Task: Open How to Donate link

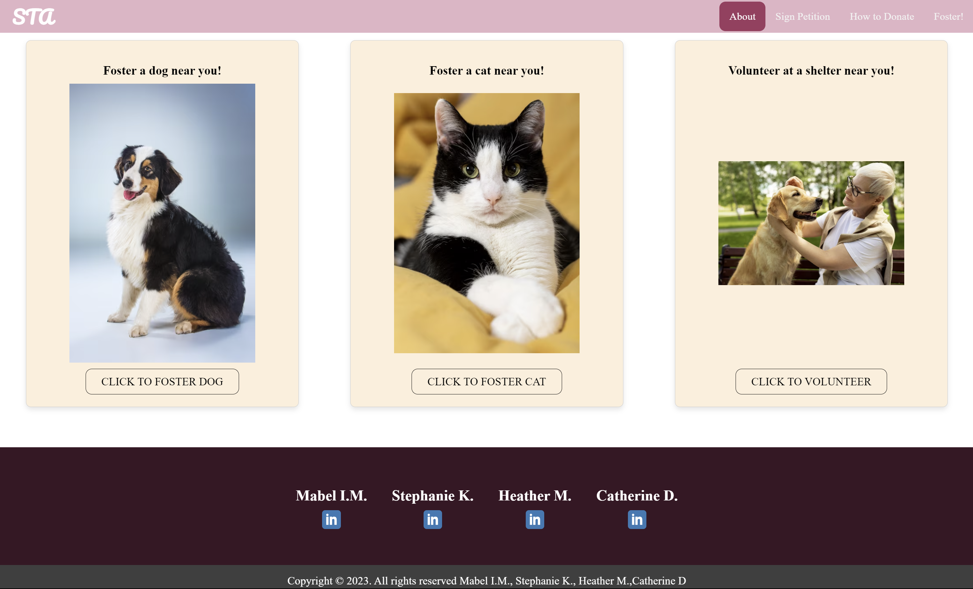Action: pos(882,17)
